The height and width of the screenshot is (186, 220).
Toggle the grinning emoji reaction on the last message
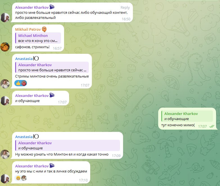pos(18,178)
